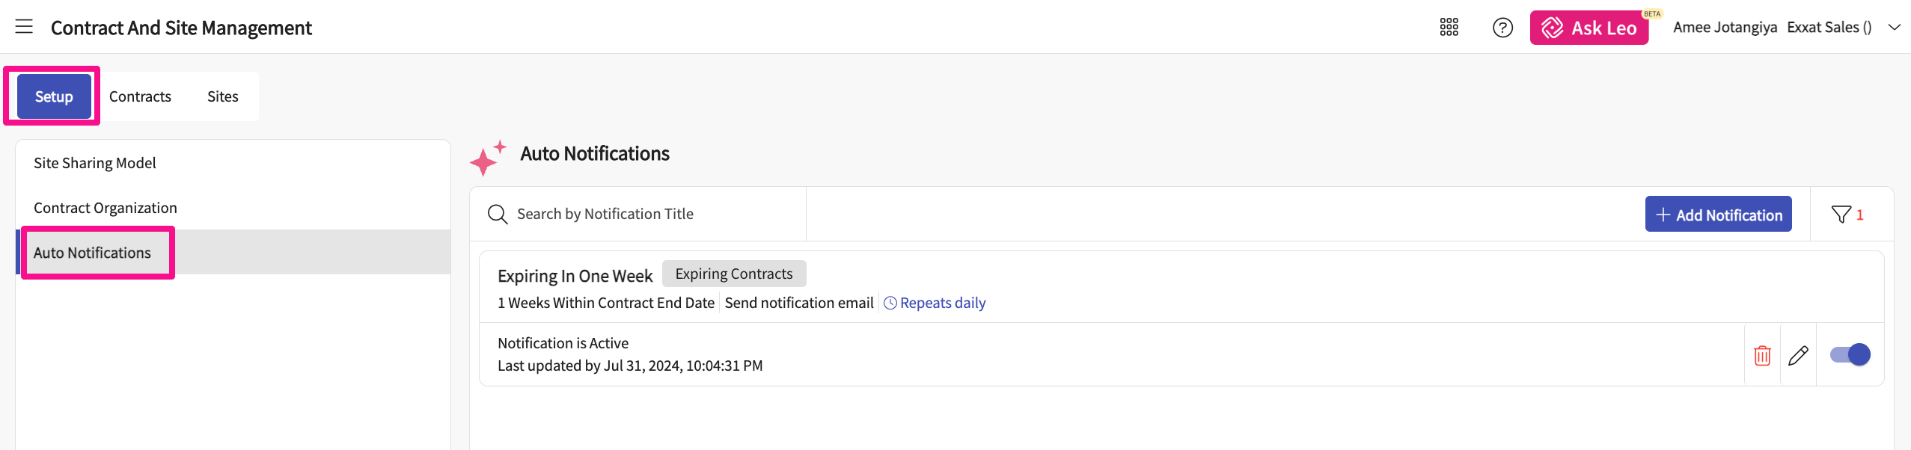
Task: Select Auto Notifications in sidebar
Action: tap(92, 253)
